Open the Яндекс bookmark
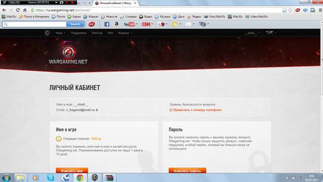 tap(194, 17)
